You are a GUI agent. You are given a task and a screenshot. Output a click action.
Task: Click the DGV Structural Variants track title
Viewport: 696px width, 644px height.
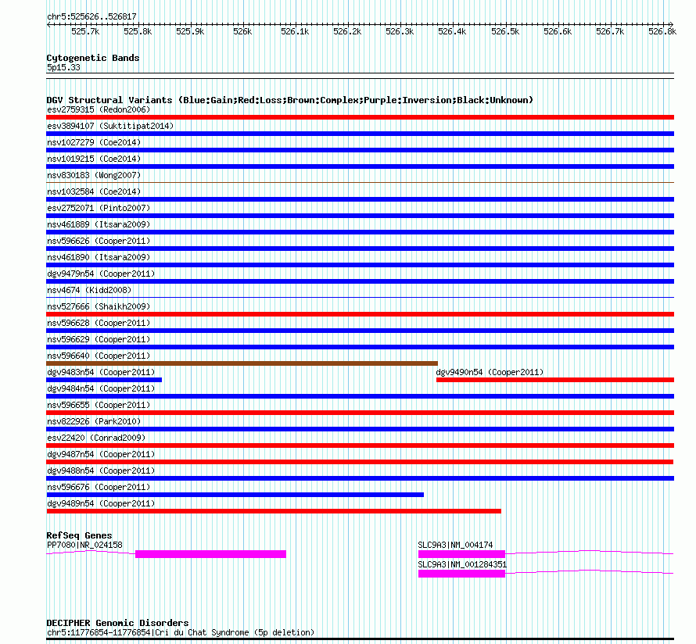(x=289, y=100)
